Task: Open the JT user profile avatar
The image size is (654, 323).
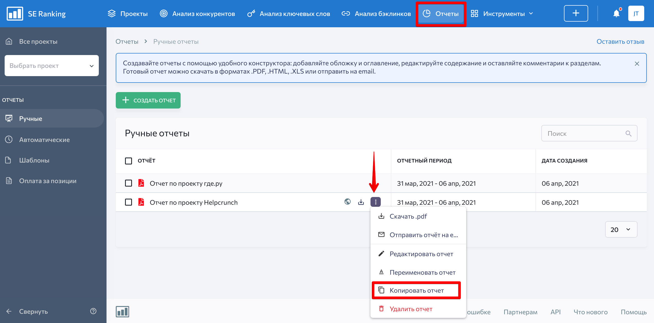Action: click(636, 13)
